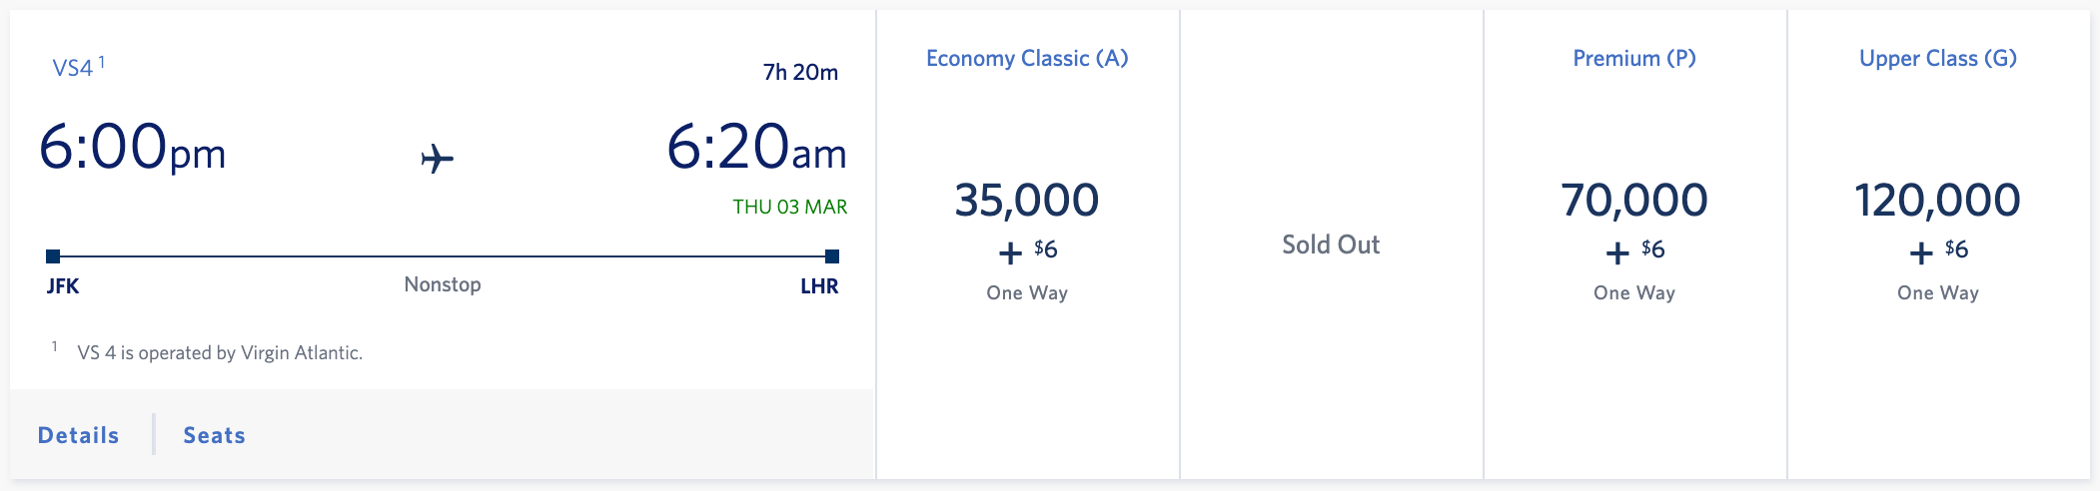Image resolution: width=2100 pixels, height=491 pixels.
Task: Open the Seats view
Action: pyautogui.click(x=214, y=435)
